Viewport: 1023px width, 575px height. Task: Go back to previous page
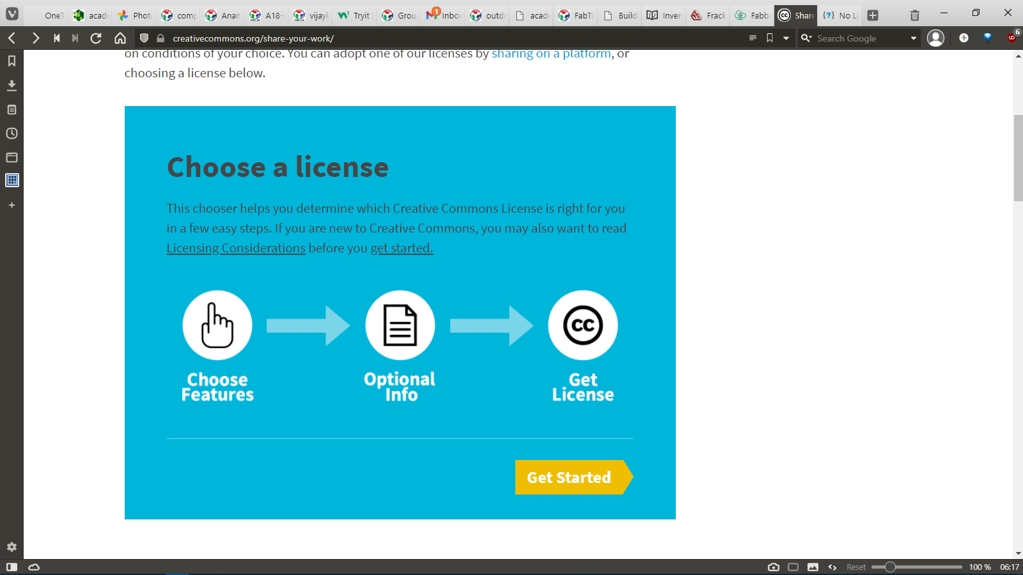pos(12,38)
